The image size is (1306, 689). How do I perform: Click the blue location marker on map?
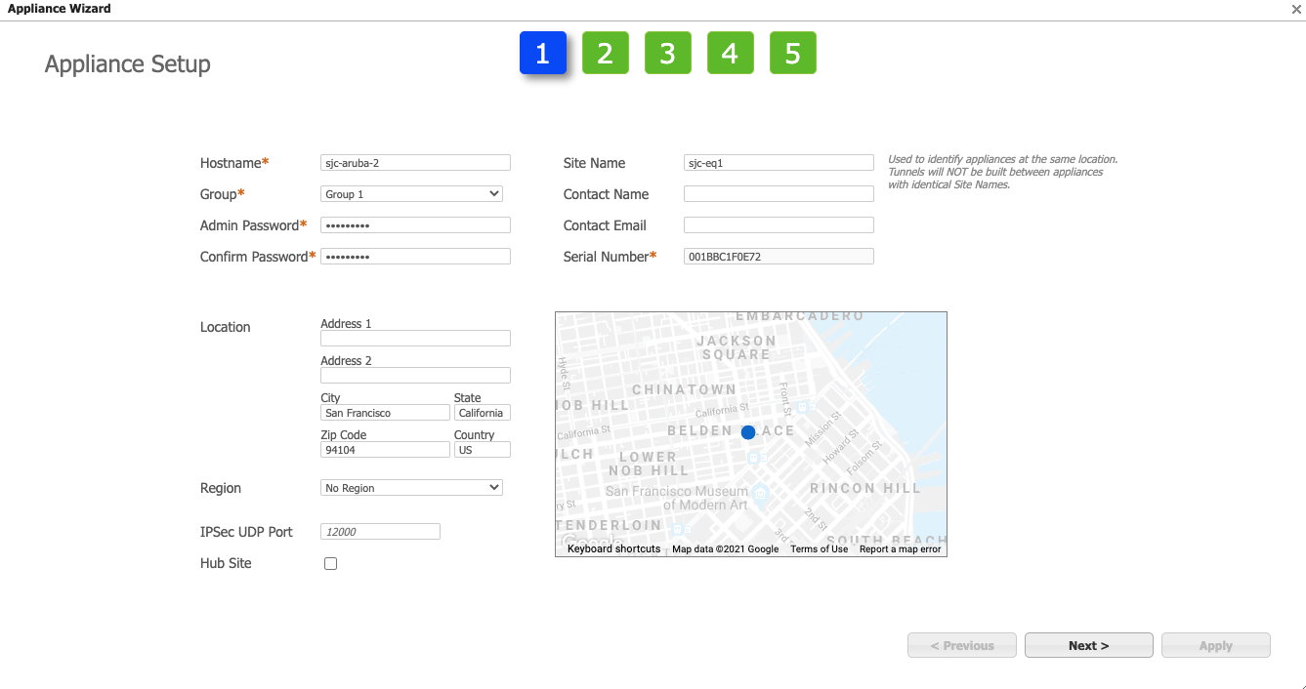(x=748, y=432)
